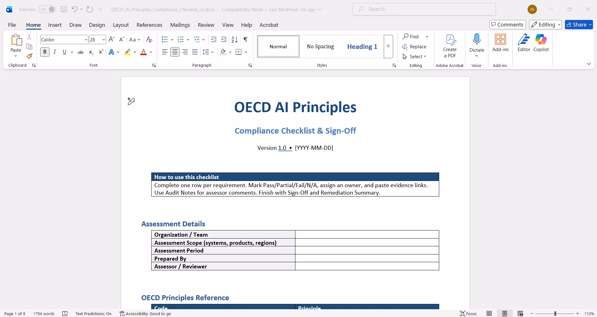Viewport: 597px width, 317px height.
Task: Toggle Text Predictions setting
Action: pyautogui.click(x=93, y=314)
